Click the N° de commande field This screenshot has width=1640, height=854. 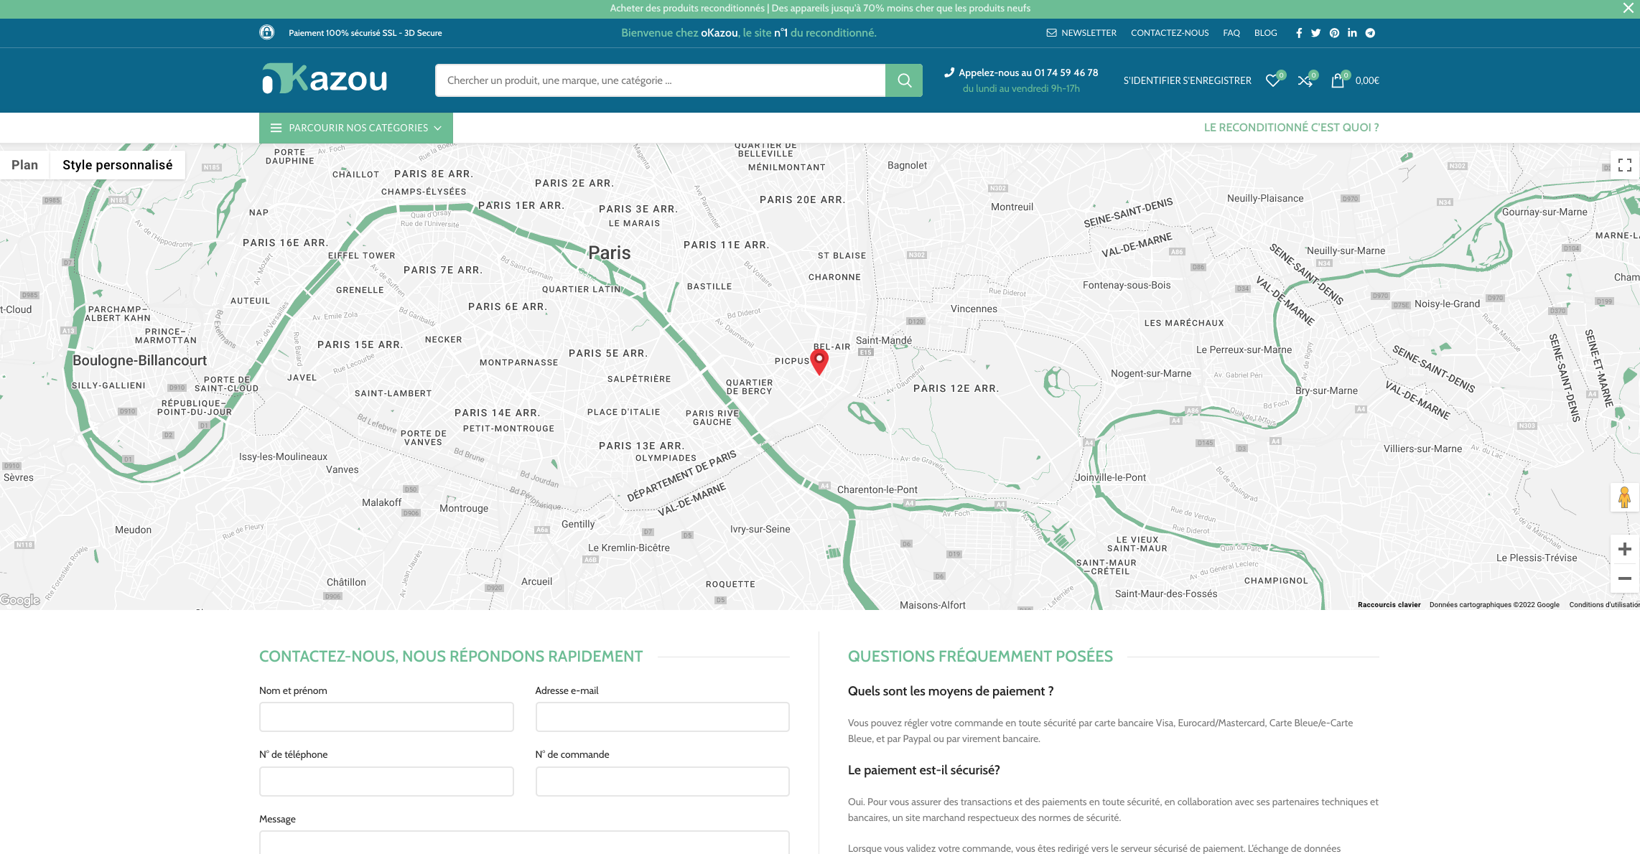point(662,782)
